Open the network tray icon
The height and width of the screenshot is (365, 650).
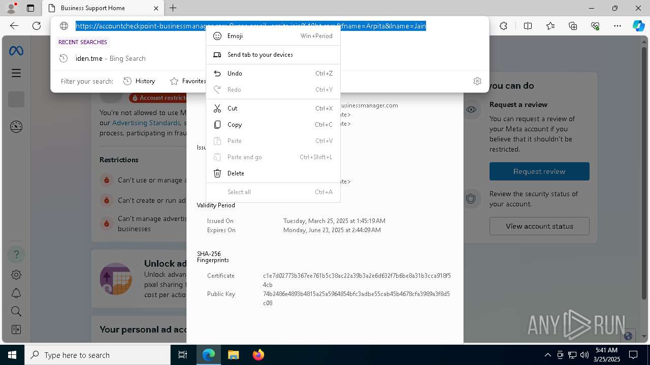pyautogui.click(x=572, y=355)
